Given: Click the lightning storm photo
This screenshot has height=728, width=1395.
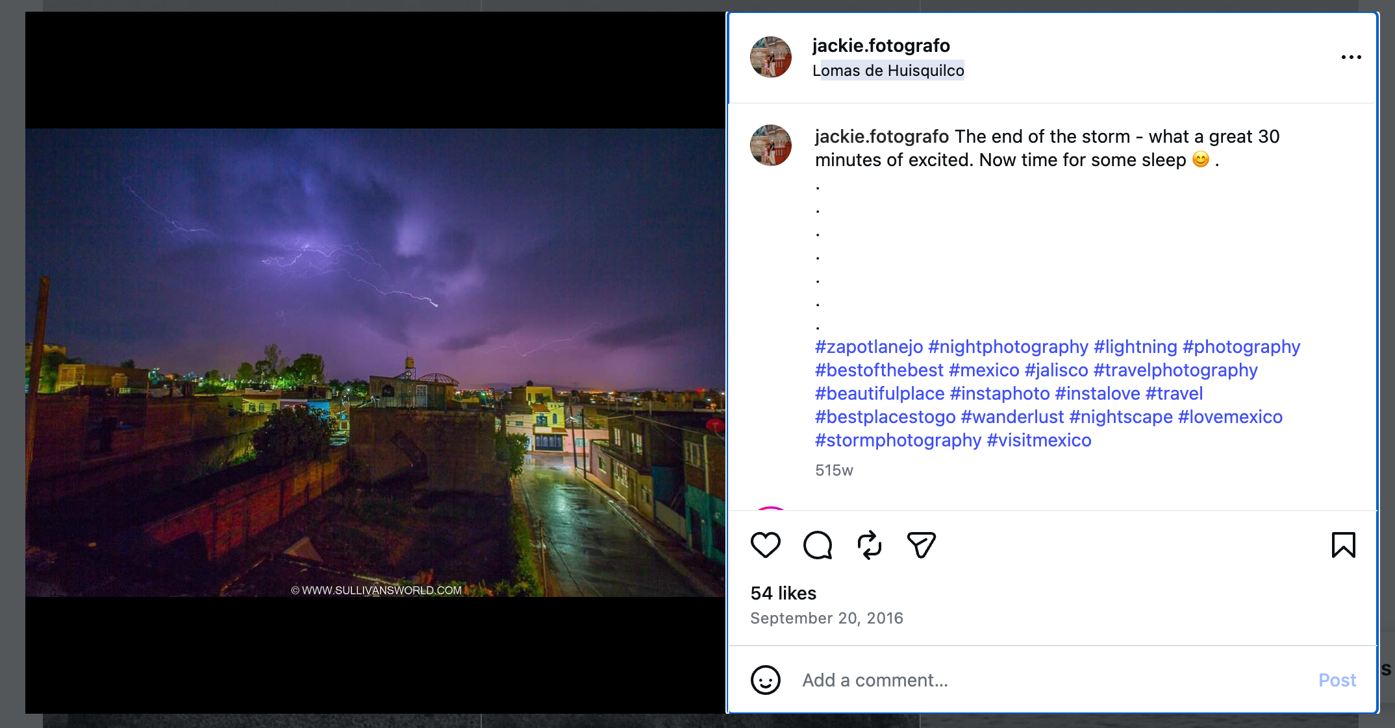Looking at the screenshot, I should (x=375, y=363).
